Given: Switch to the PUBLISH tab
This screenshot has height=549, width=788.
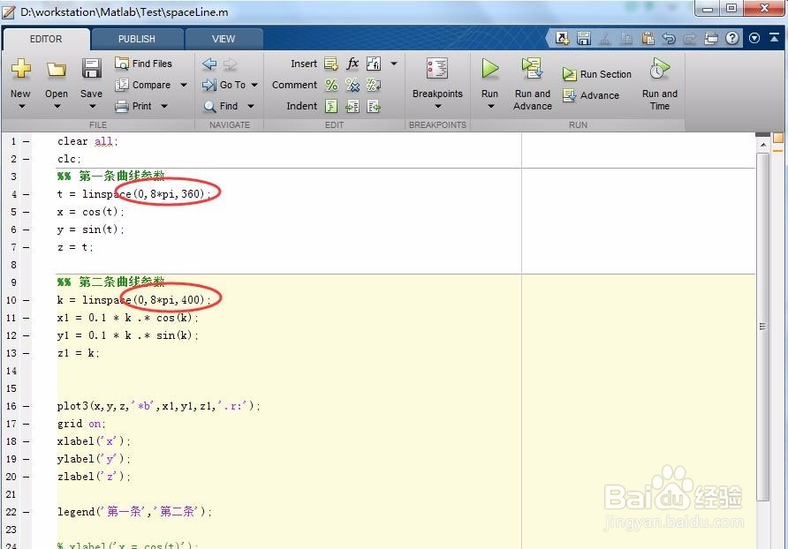Looking at the screenshot, I should (137, 39).
